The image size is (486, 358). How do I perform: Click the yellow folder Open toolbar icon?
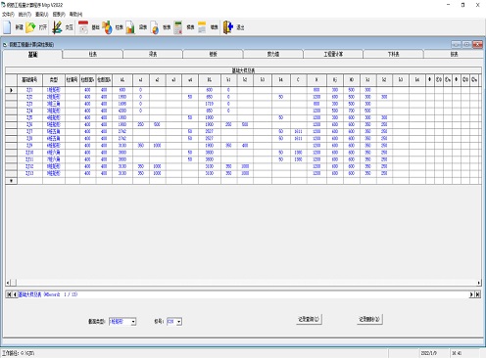pyautogui.click(x=30, y=27)
